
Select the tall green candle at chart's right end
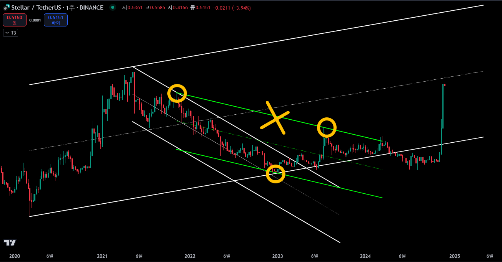coord(443,104)
